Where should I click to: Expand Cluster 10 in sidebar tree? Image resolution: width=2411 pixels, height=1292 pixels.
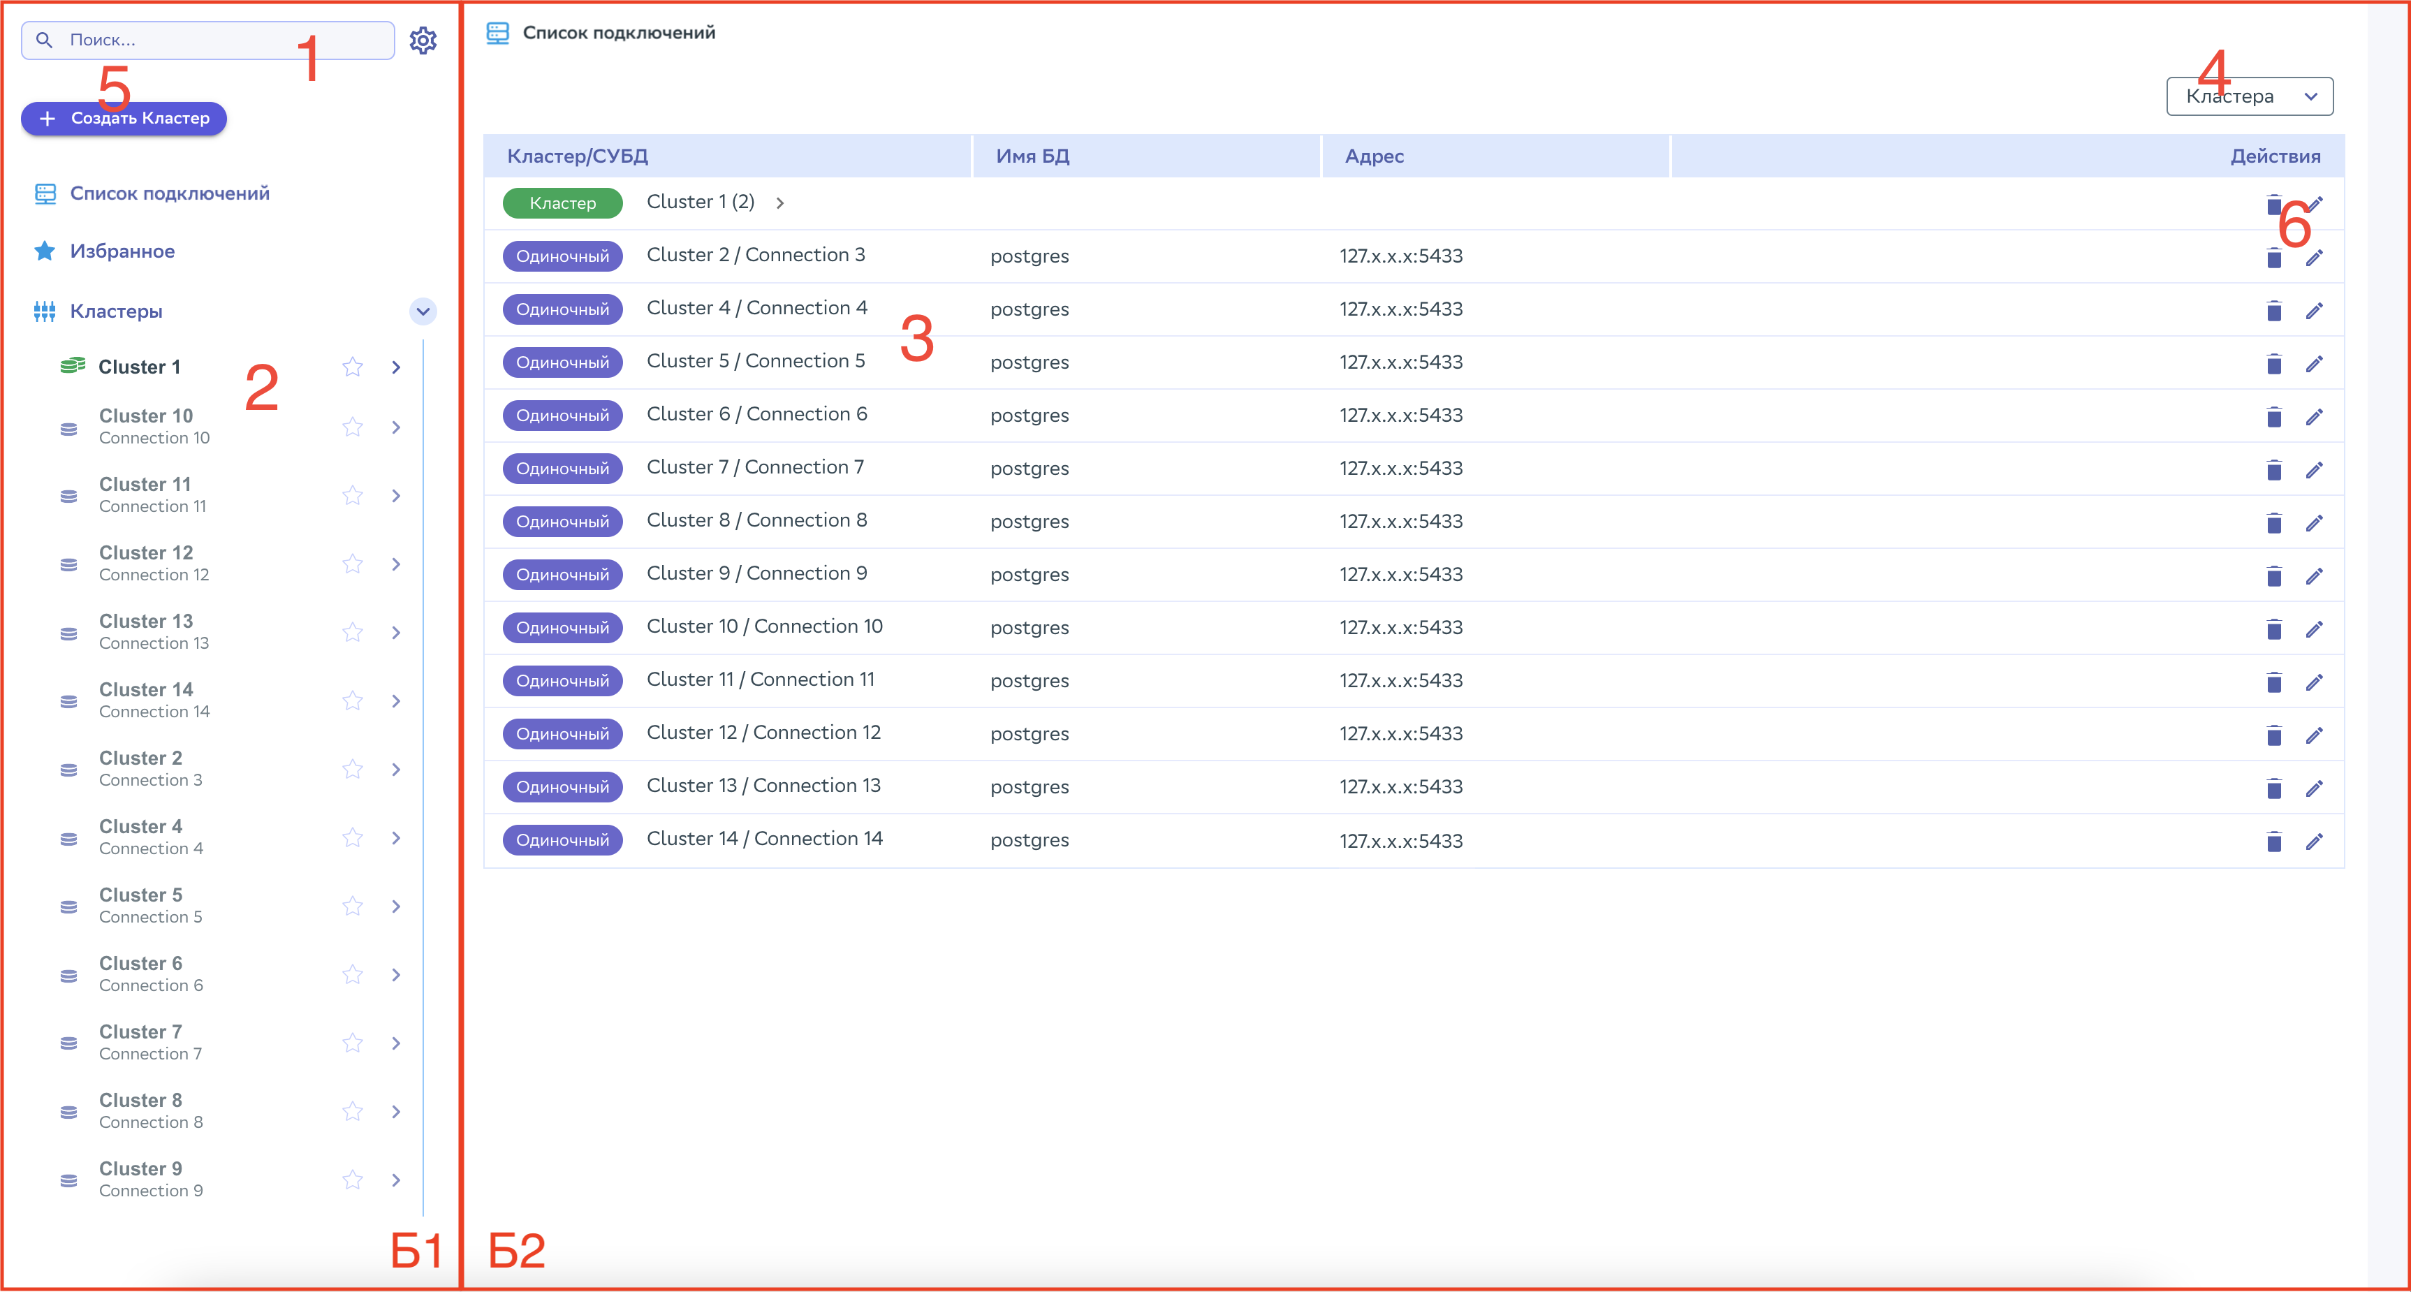pos(396,427)
